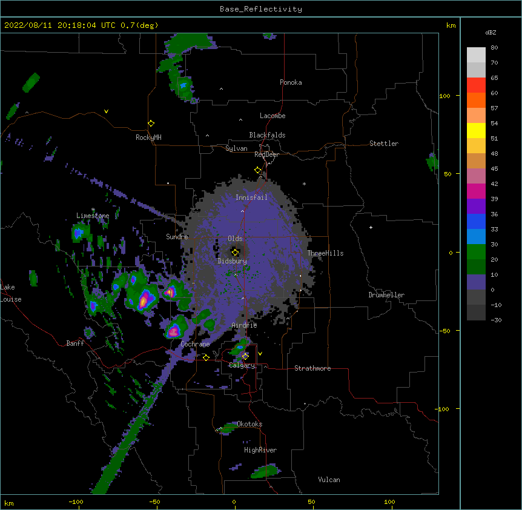Screen dimensions: 522x510
Task: Click the Limestone label
Action: point(93,216)
